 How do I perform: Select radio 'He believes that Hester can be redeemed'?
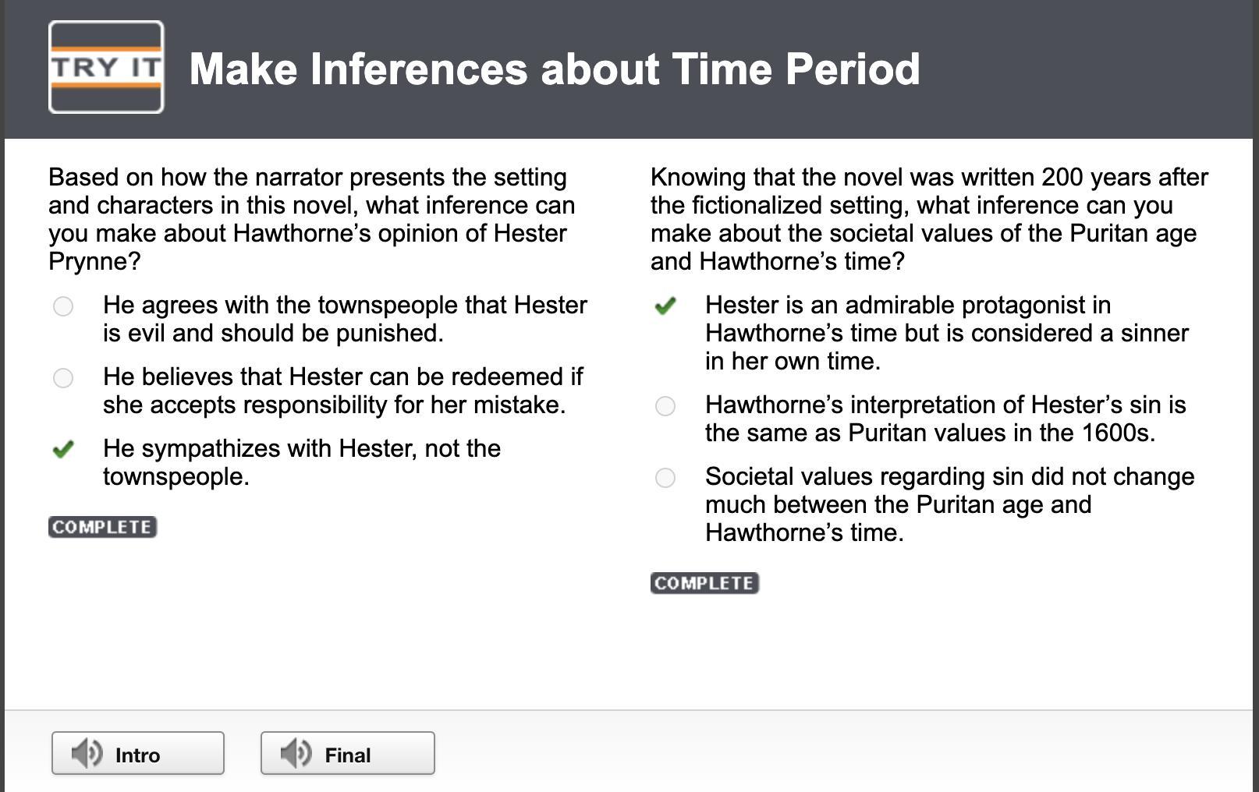63,378
